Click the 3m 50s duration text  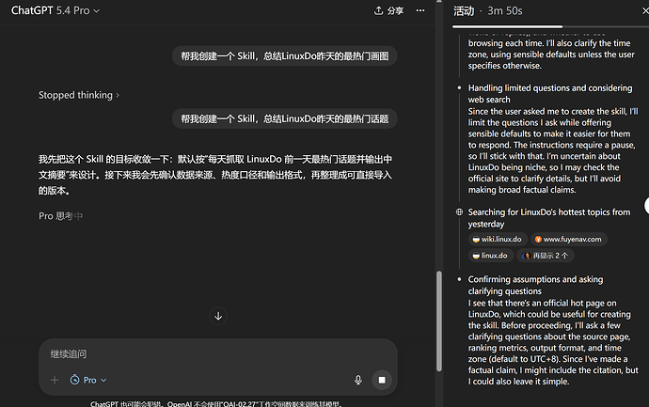click(505, 10)
